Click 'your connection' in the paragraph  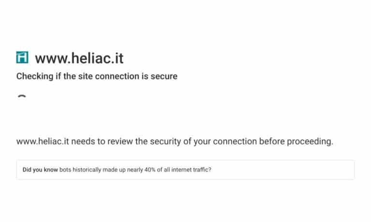coord(225,142)
